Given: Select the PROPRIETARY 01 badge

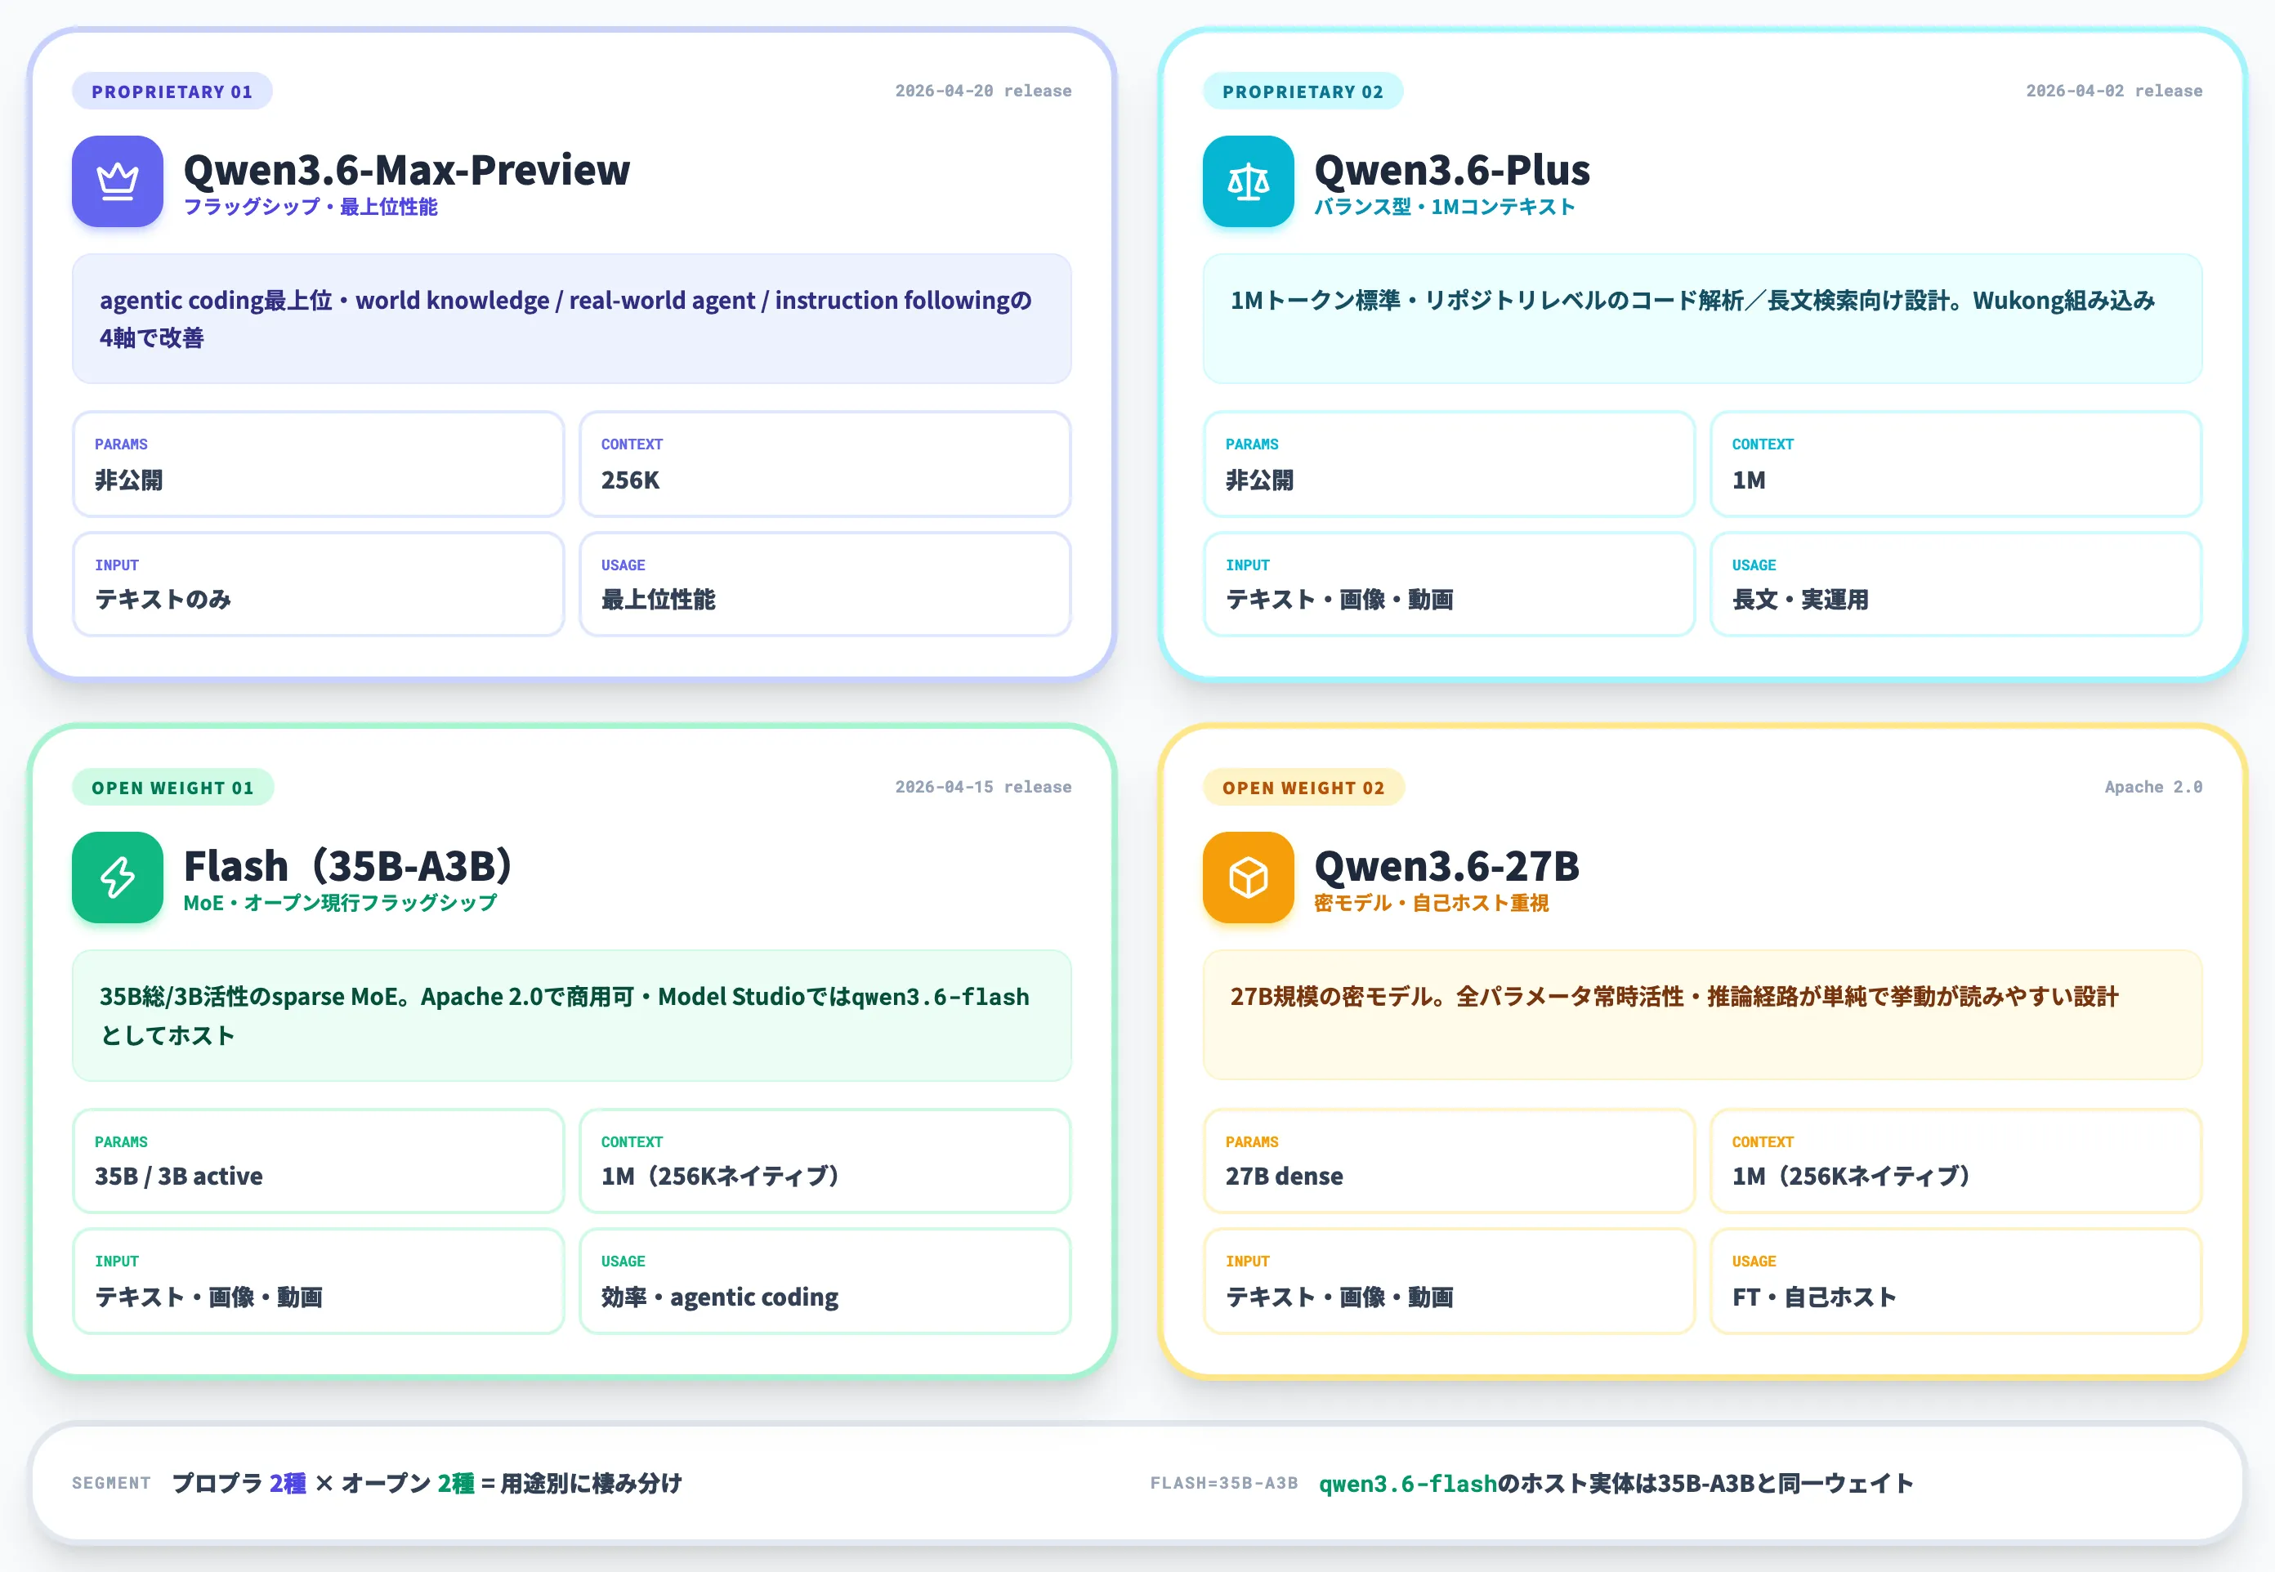Looking at the screenshot, I should [172, 92].
